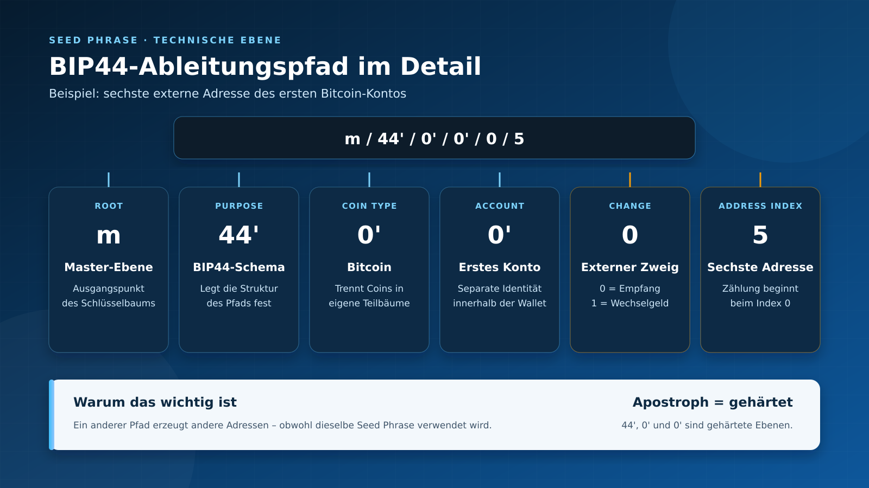Click the 'Sechste Adresse' heading
This screenshot has width=869, height=488.
point(760,267)
